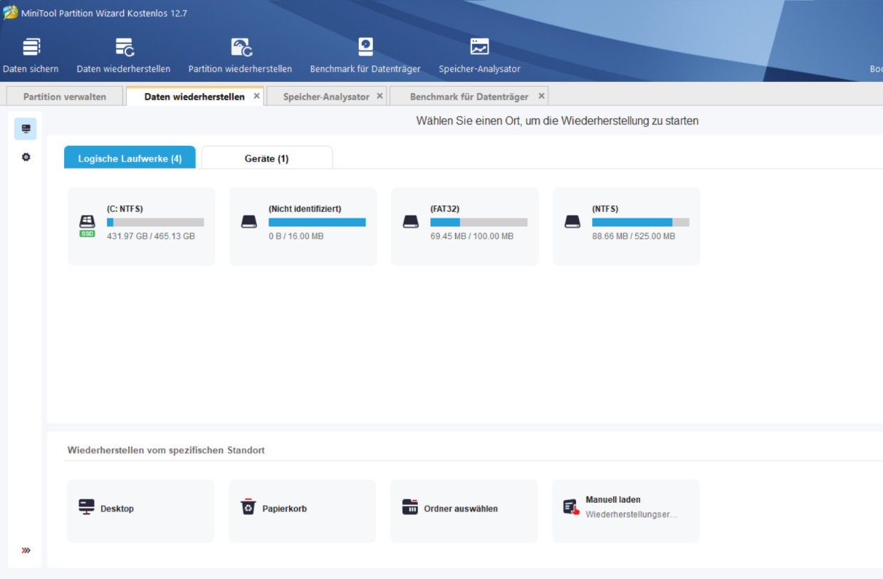Click the SSD drive icon for C: NTFS

click(87, 225)
